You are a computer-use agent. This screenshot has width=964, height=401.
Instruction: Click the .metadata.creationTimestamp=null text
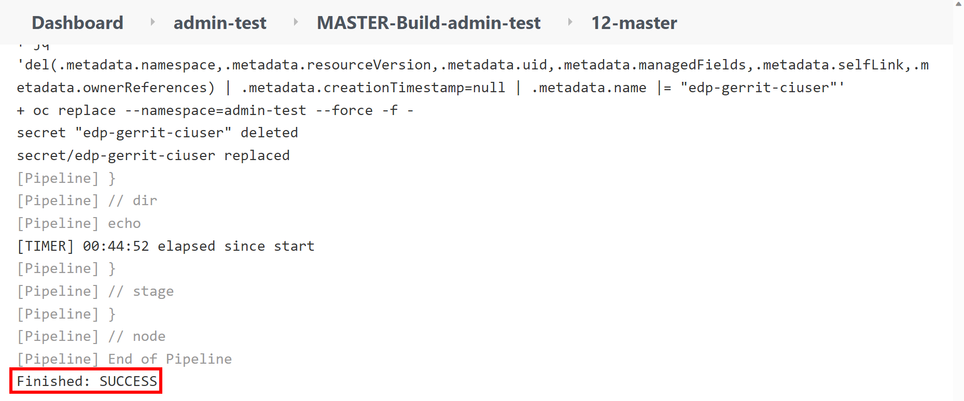[x=373, y=88]
